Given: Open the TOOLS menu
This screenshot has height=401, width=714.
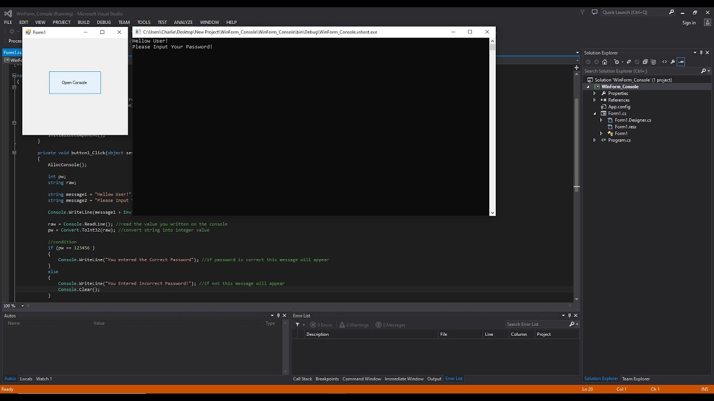Looking at the screenshot, I should pyautogui.click(x=144, y=22).
